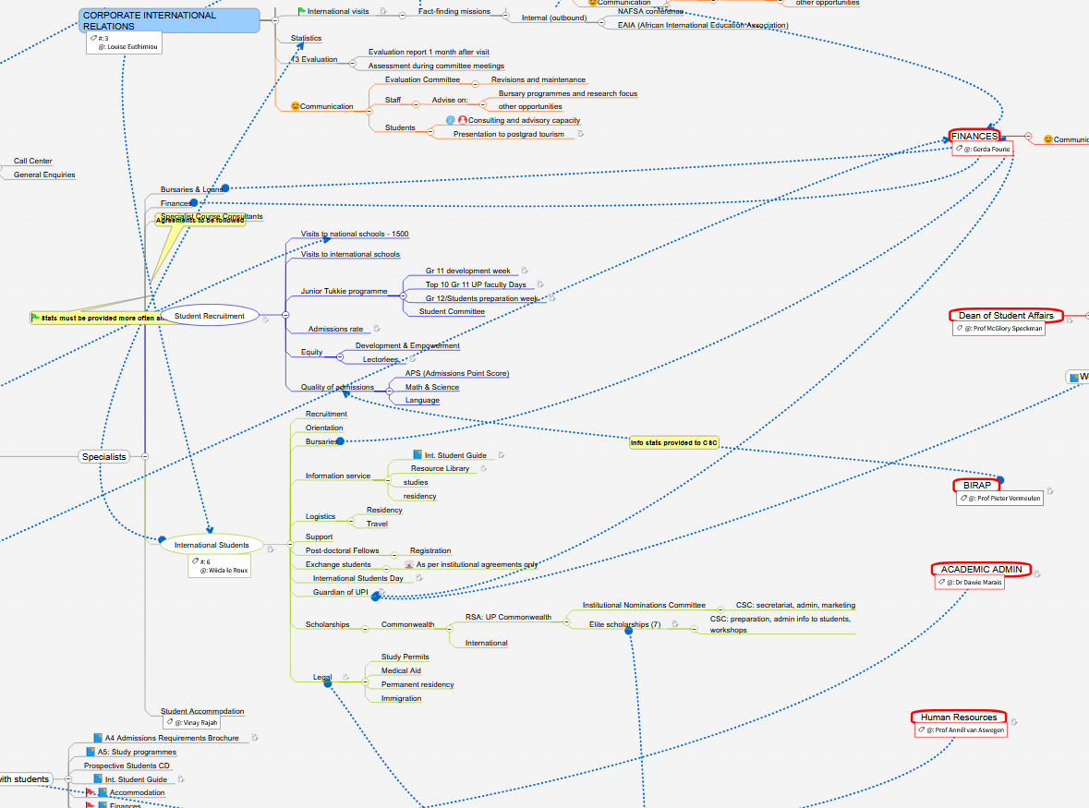Collapse the "Information service" branch
Image resolution: width=1089 pixels, height=808 pixels.
pos(387,480)
